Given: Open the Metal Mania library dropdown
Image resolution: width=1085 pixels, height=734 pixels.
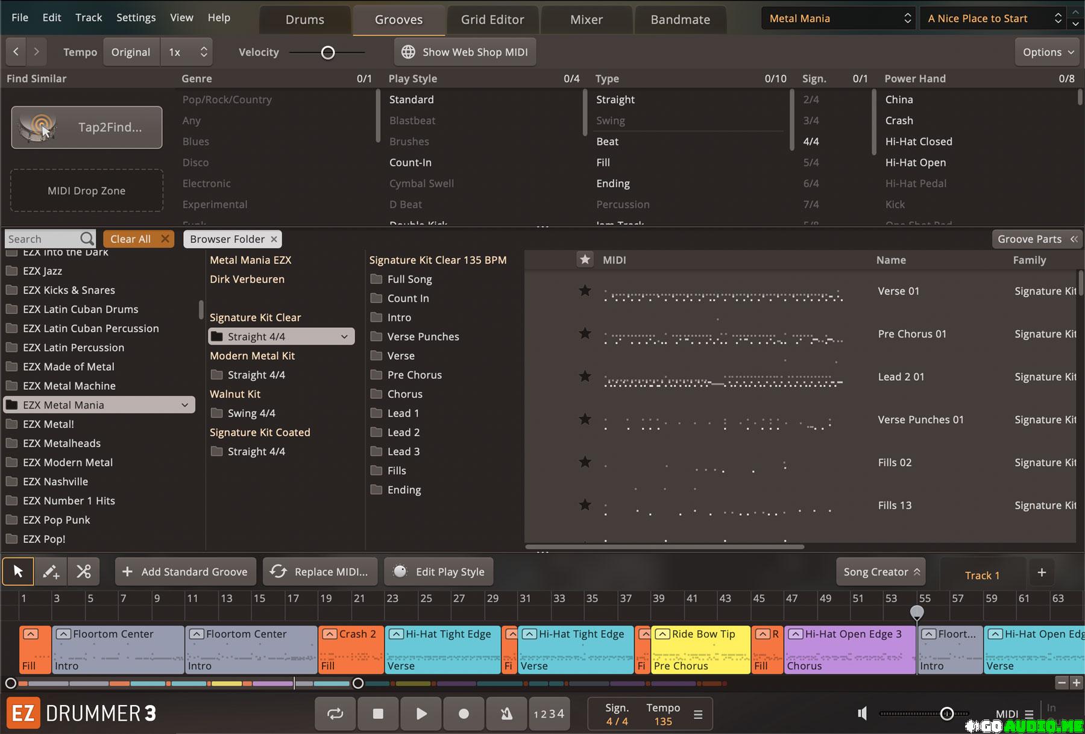Looking at the screenshot, I should 839,19.
